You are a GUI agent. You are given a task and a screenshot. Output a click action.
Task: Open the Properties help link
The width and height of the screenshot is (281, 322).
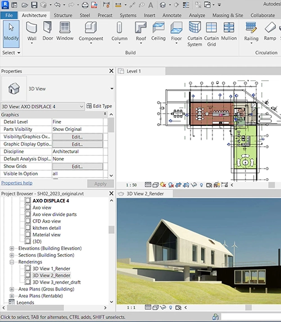coord(17,183)
